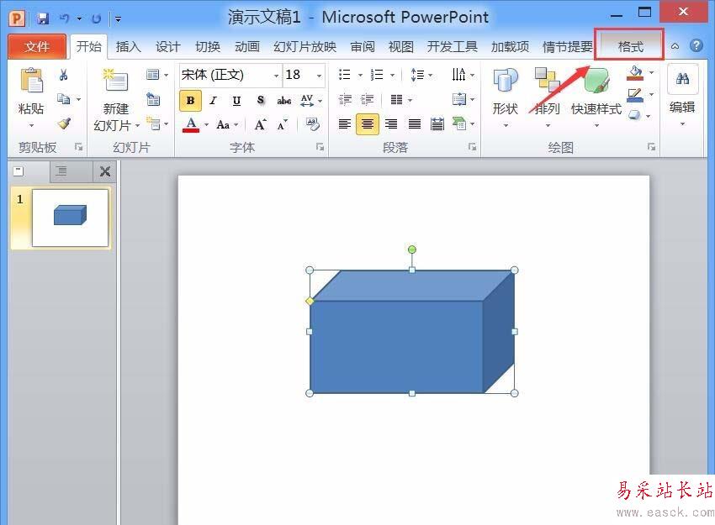The image size is (715, 525).
Task: Minimize the ribbon with caret icon
Action: click(675, 46)
